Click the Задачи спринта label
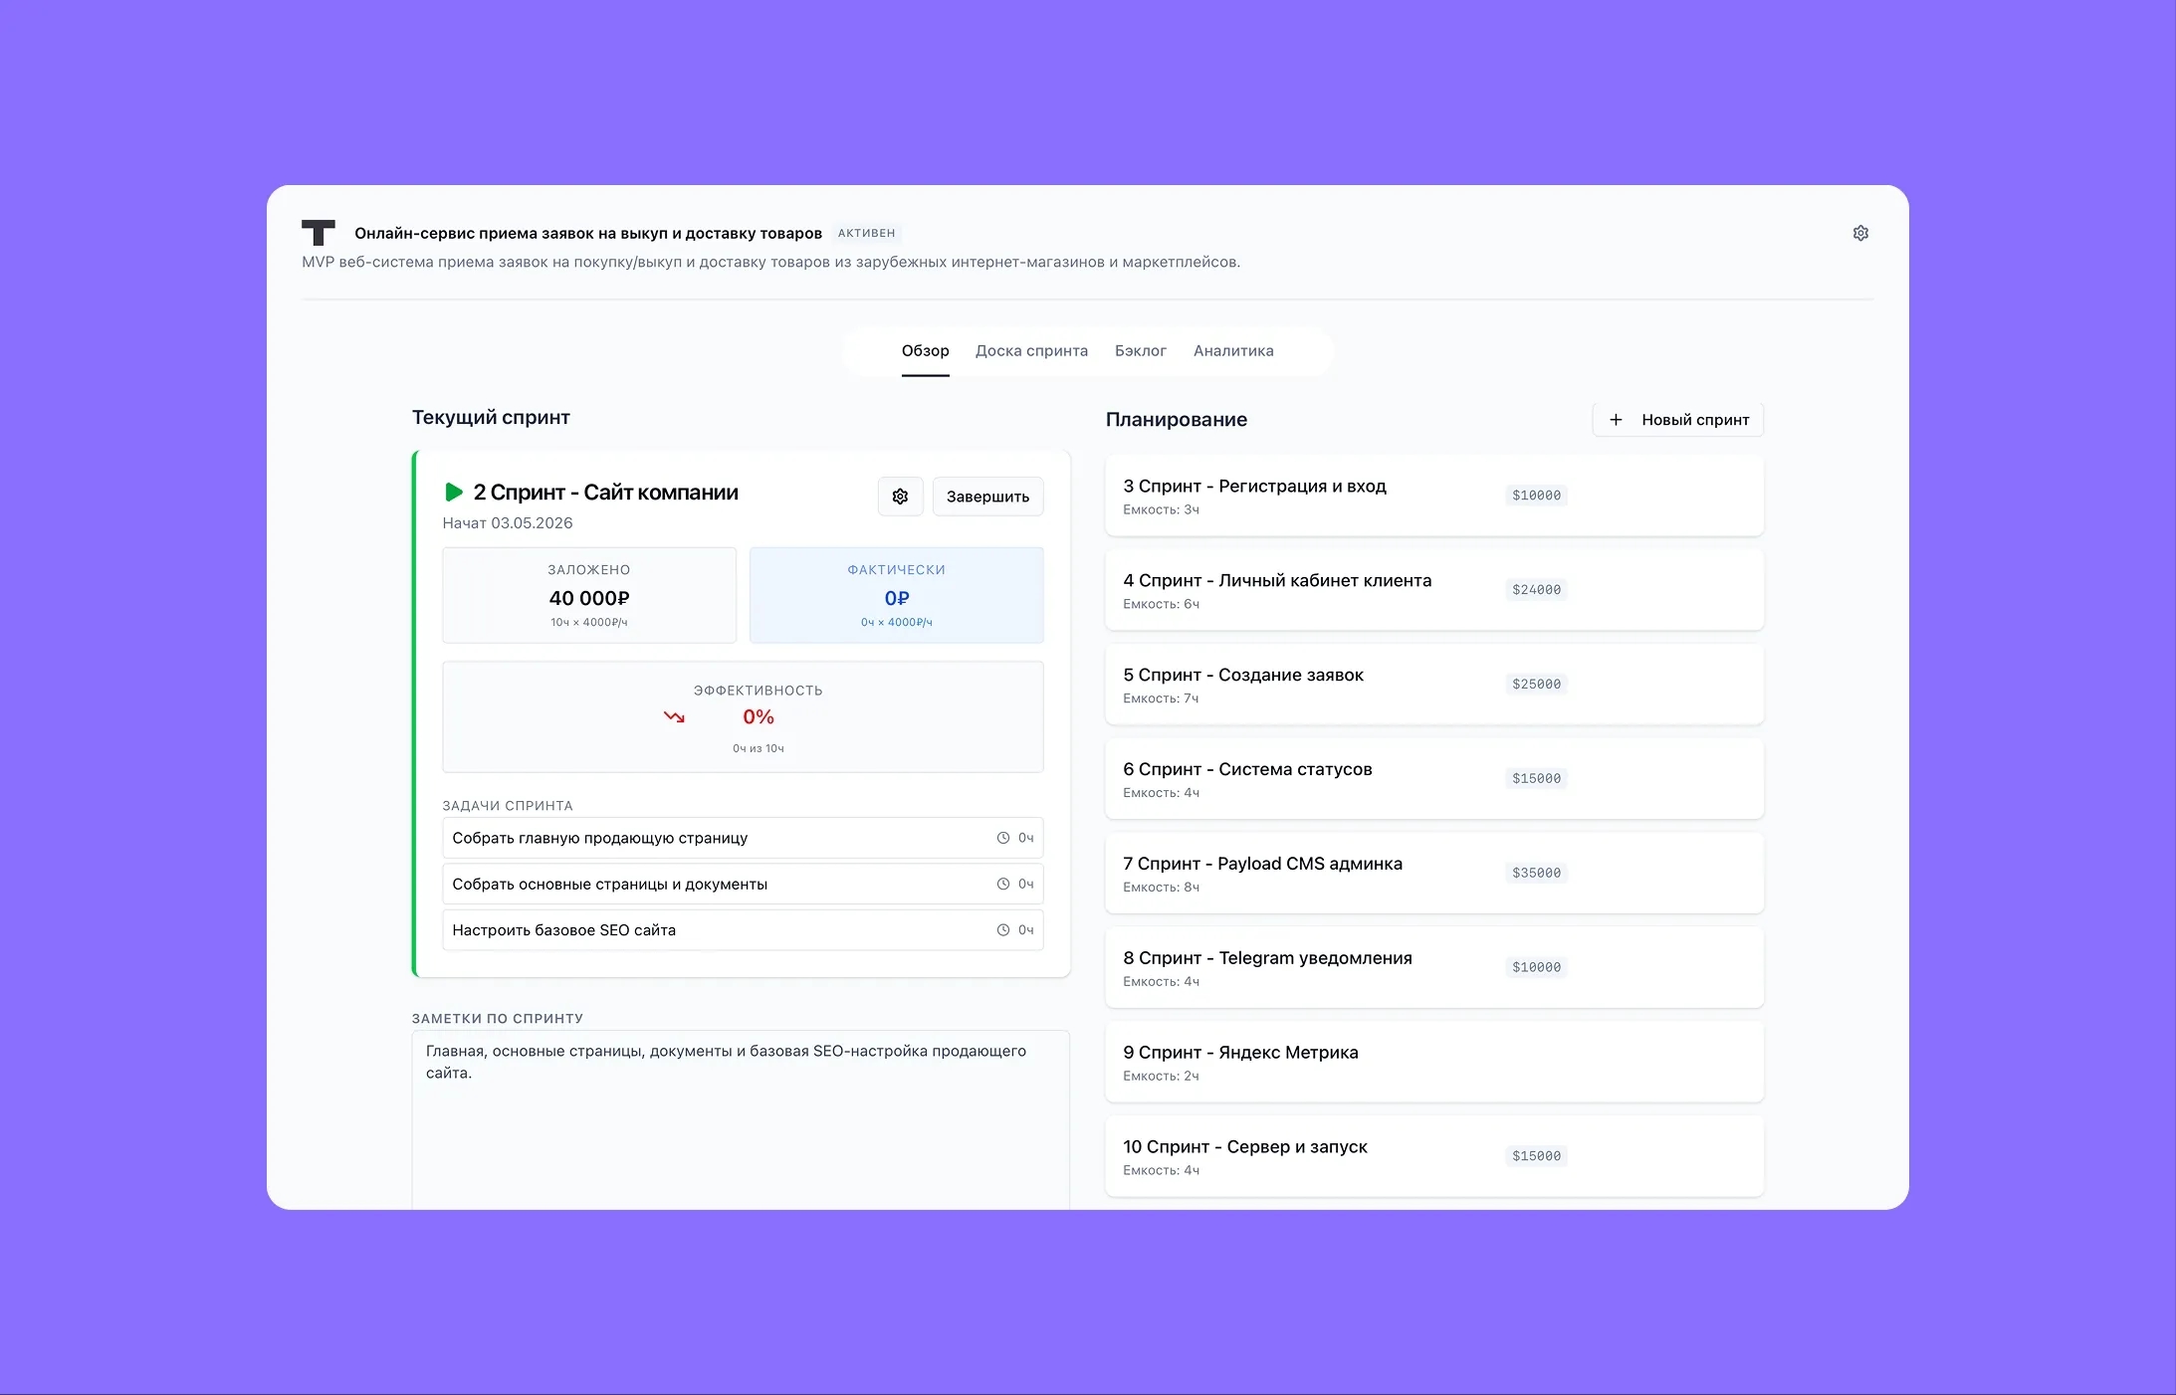The height and width of the screenshot is (1395, 2176). click(x=508, y=806)
